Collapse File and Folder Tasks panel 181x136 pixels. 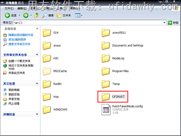click(37, 55)
